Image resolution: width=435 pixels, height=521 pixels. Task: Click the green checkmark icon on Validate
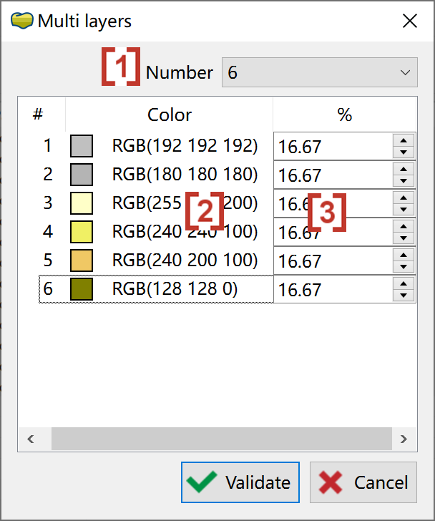pos(202,482)
